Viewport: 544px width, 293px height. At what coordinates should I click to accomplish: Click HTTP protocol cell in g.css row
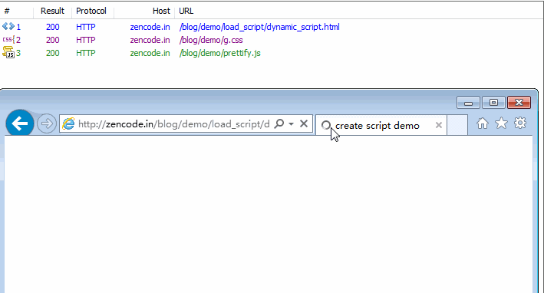86,40
